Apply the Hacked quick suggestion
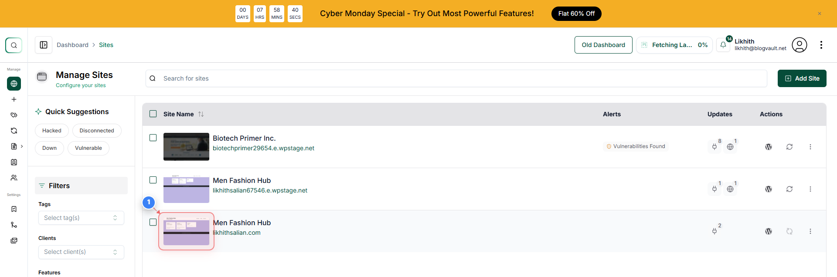This screenshot has width=837, height=277. point(52,131)
